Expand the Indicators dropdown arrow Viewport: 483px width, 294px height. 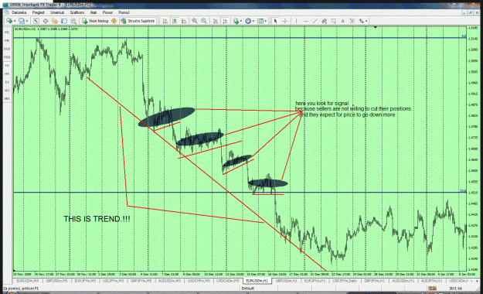point(241,21)
